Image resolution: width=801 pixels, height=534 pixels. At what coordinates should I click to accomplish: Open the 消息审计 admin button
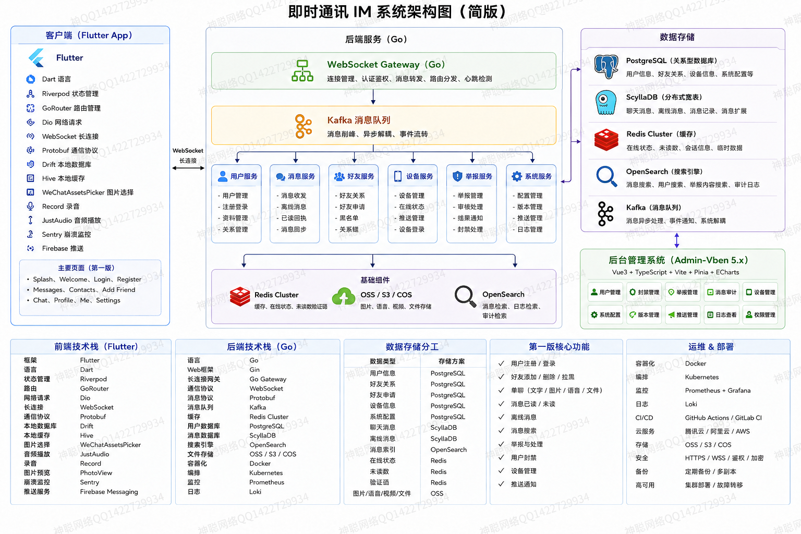pyautogui.click(x=722, y=293)
